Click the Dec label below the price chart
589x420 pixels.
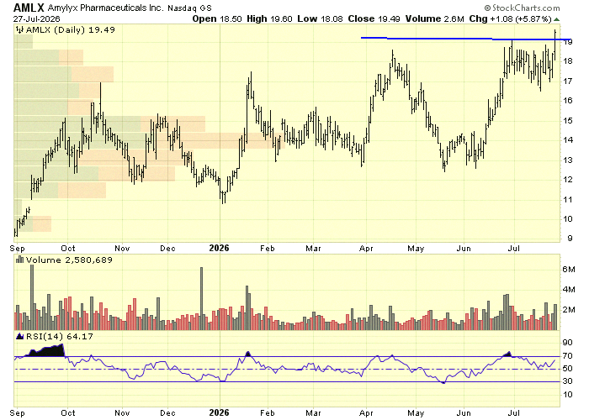167,249
